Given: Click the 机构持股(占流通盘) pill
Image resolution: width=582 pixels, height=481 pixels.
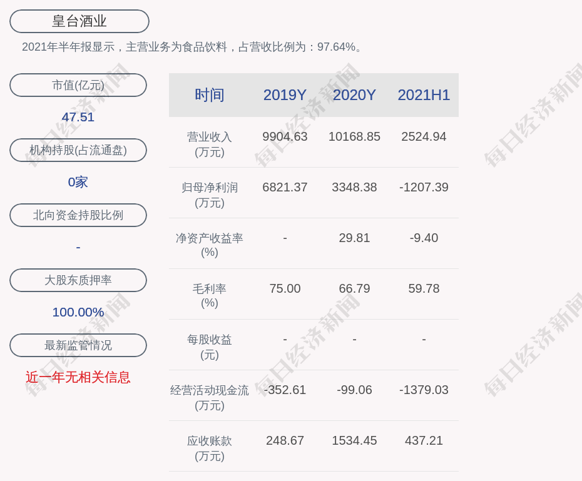Looking at the screenshot, I should [x=78, y=150].
